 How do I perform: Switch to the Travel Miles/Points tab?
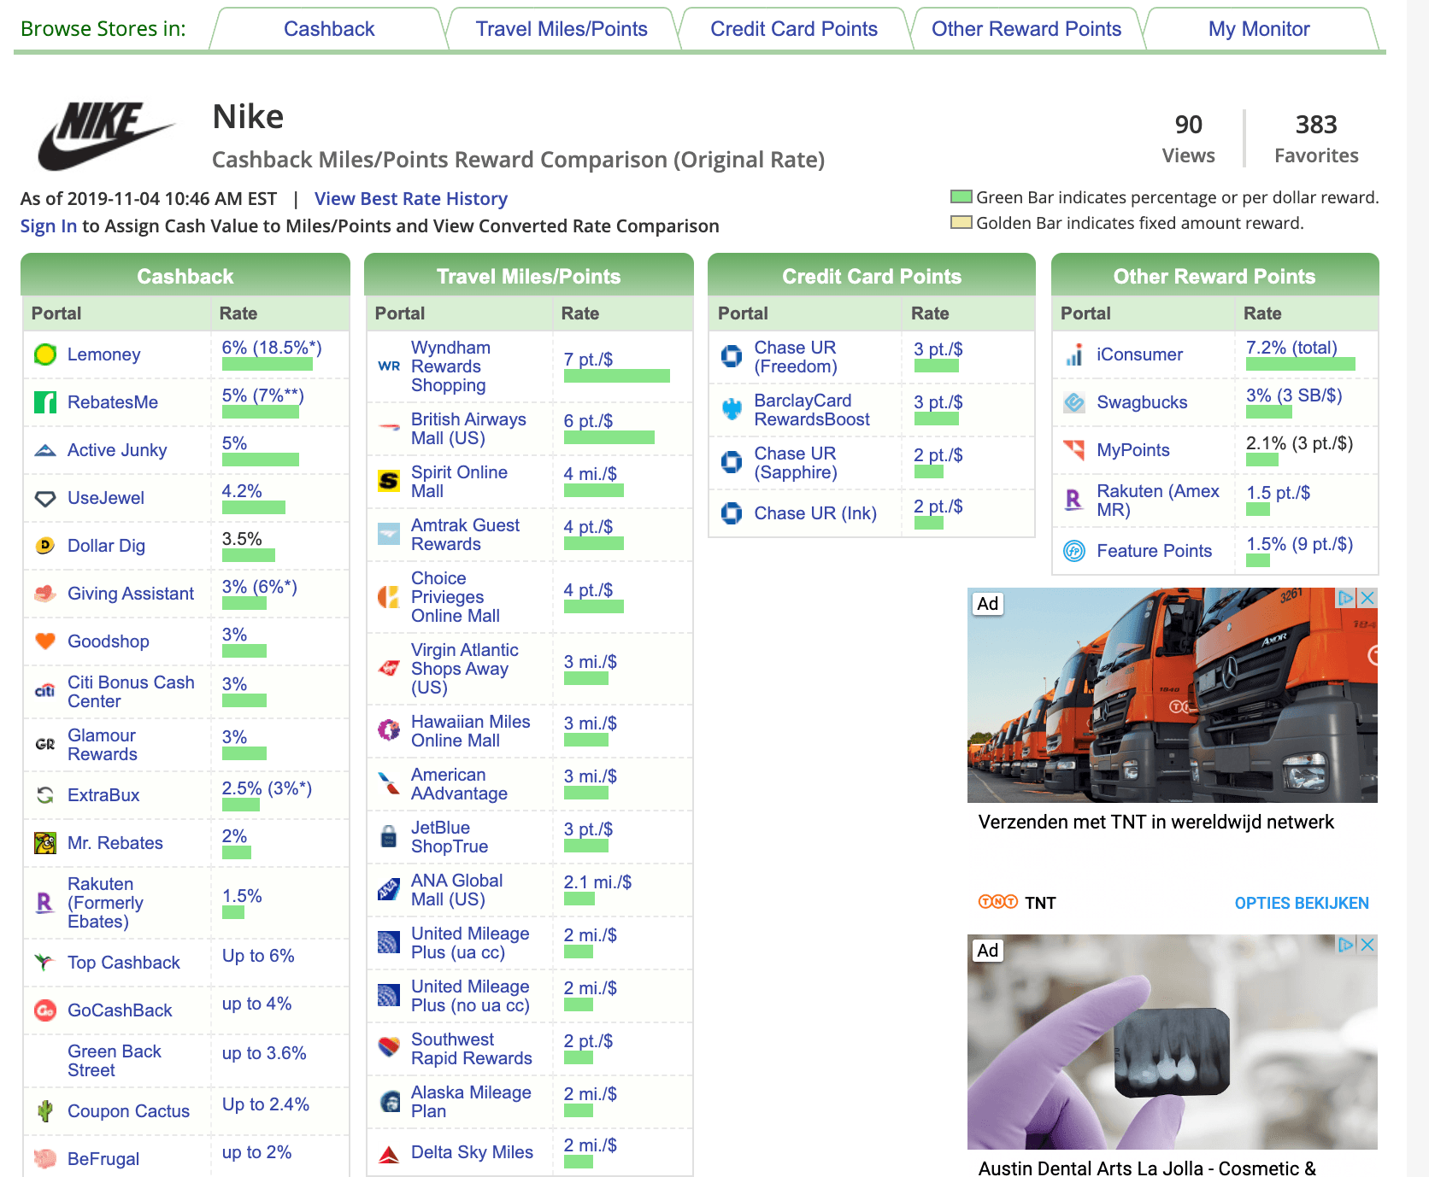pyautogui.click(x=562, y=29)
